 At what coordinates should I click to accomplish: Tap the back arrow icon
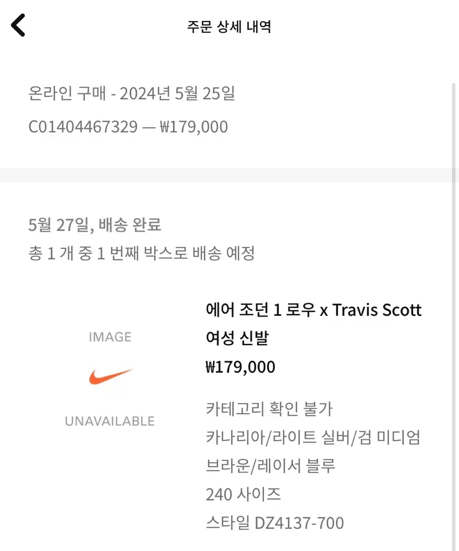click(x=18, y=25)
